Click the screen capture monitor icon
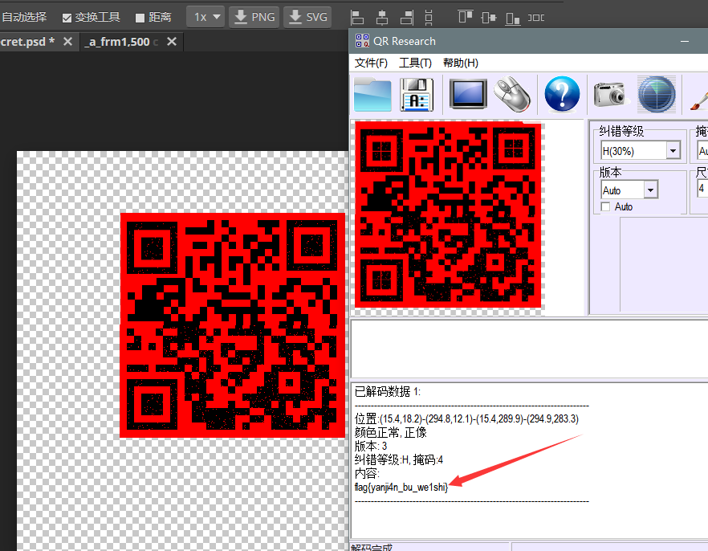This screenshot has height=551, width=708. point(468,94)
